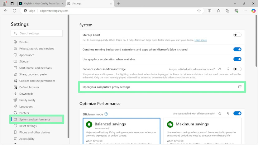Screen dimensions: 258x145
Task: Click the profile avatar icon
Action: coord(4,3)
